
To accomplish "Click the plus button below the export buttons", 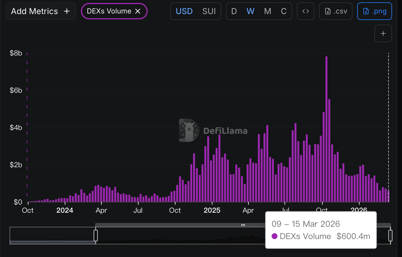I will (x=383, y=33).
